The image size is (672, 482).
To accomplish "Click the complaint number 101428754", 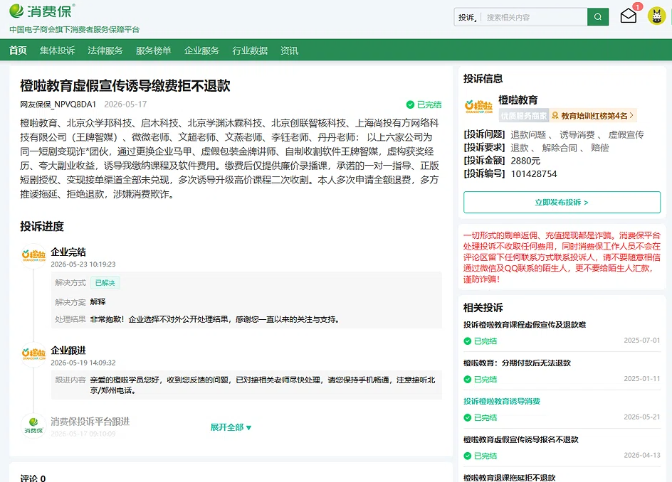I will pos(534,173).
